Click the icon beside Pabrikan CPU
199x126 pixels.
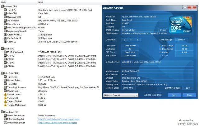[x=2, y=112]
